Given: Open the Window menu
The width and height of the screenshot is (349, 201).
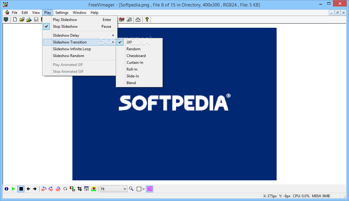Looking at the screenshot, I should click(x=80, y=13).
